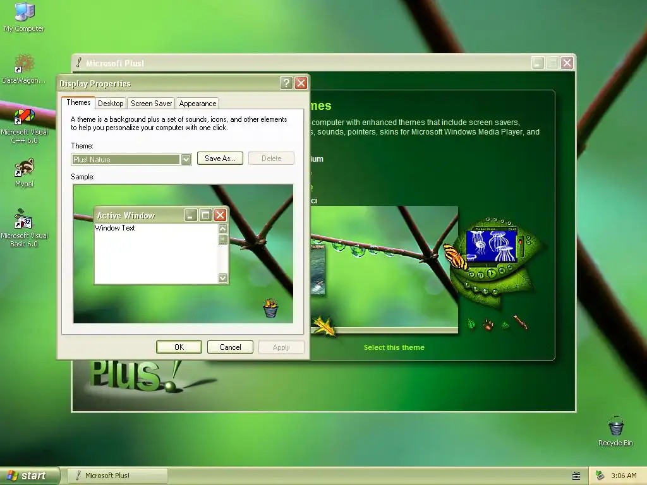Click the Microsoft Plus! title bar icon
This screenshot has width=647, height=485.
click(x=78, y=63)
